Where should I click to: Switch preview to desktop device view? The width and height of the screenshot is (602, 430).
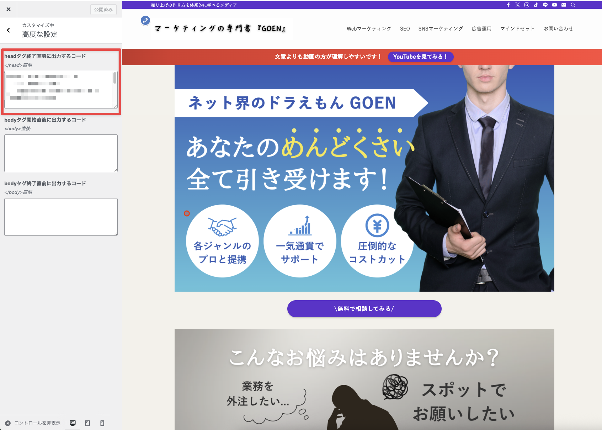pos(73,423)
